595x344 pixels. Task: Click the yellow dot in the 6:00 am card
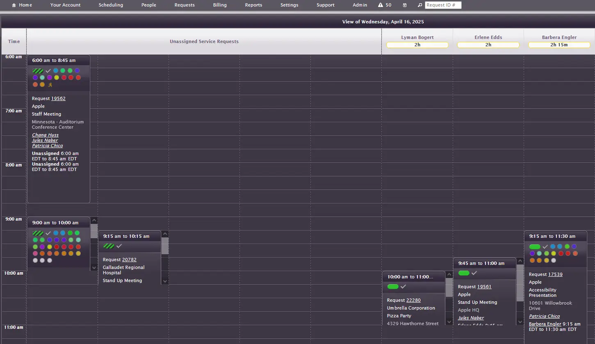57,77
